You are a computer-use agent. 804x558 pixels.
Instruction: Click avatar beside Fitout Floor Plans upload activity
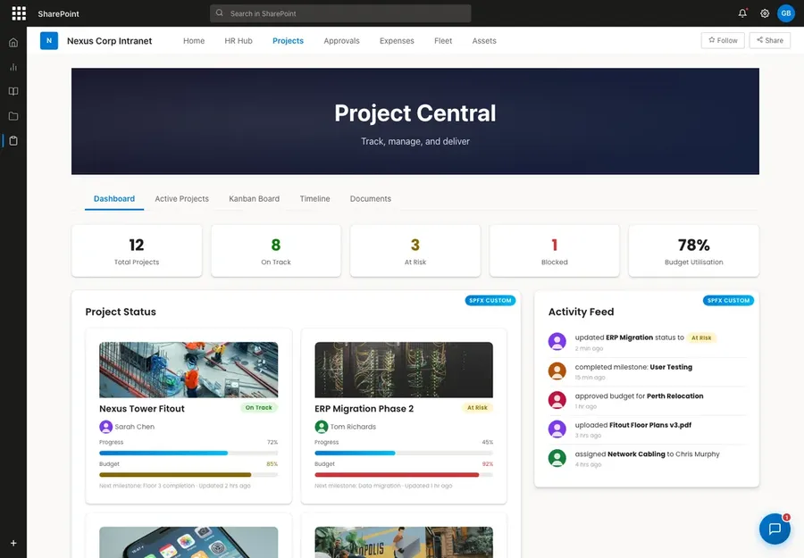tap(557, 429)
